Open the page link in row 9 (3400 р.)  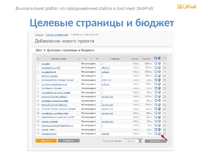click(x=107, y=97)
